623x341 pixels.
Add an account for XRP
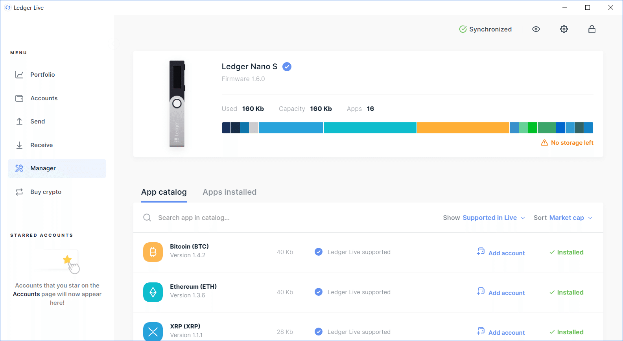pos(501,332)
